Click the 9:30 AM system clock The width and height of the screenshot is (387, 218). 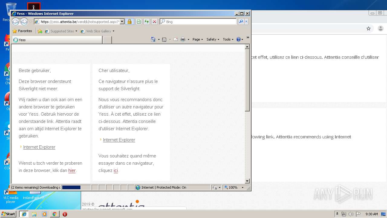coord(372,214)
